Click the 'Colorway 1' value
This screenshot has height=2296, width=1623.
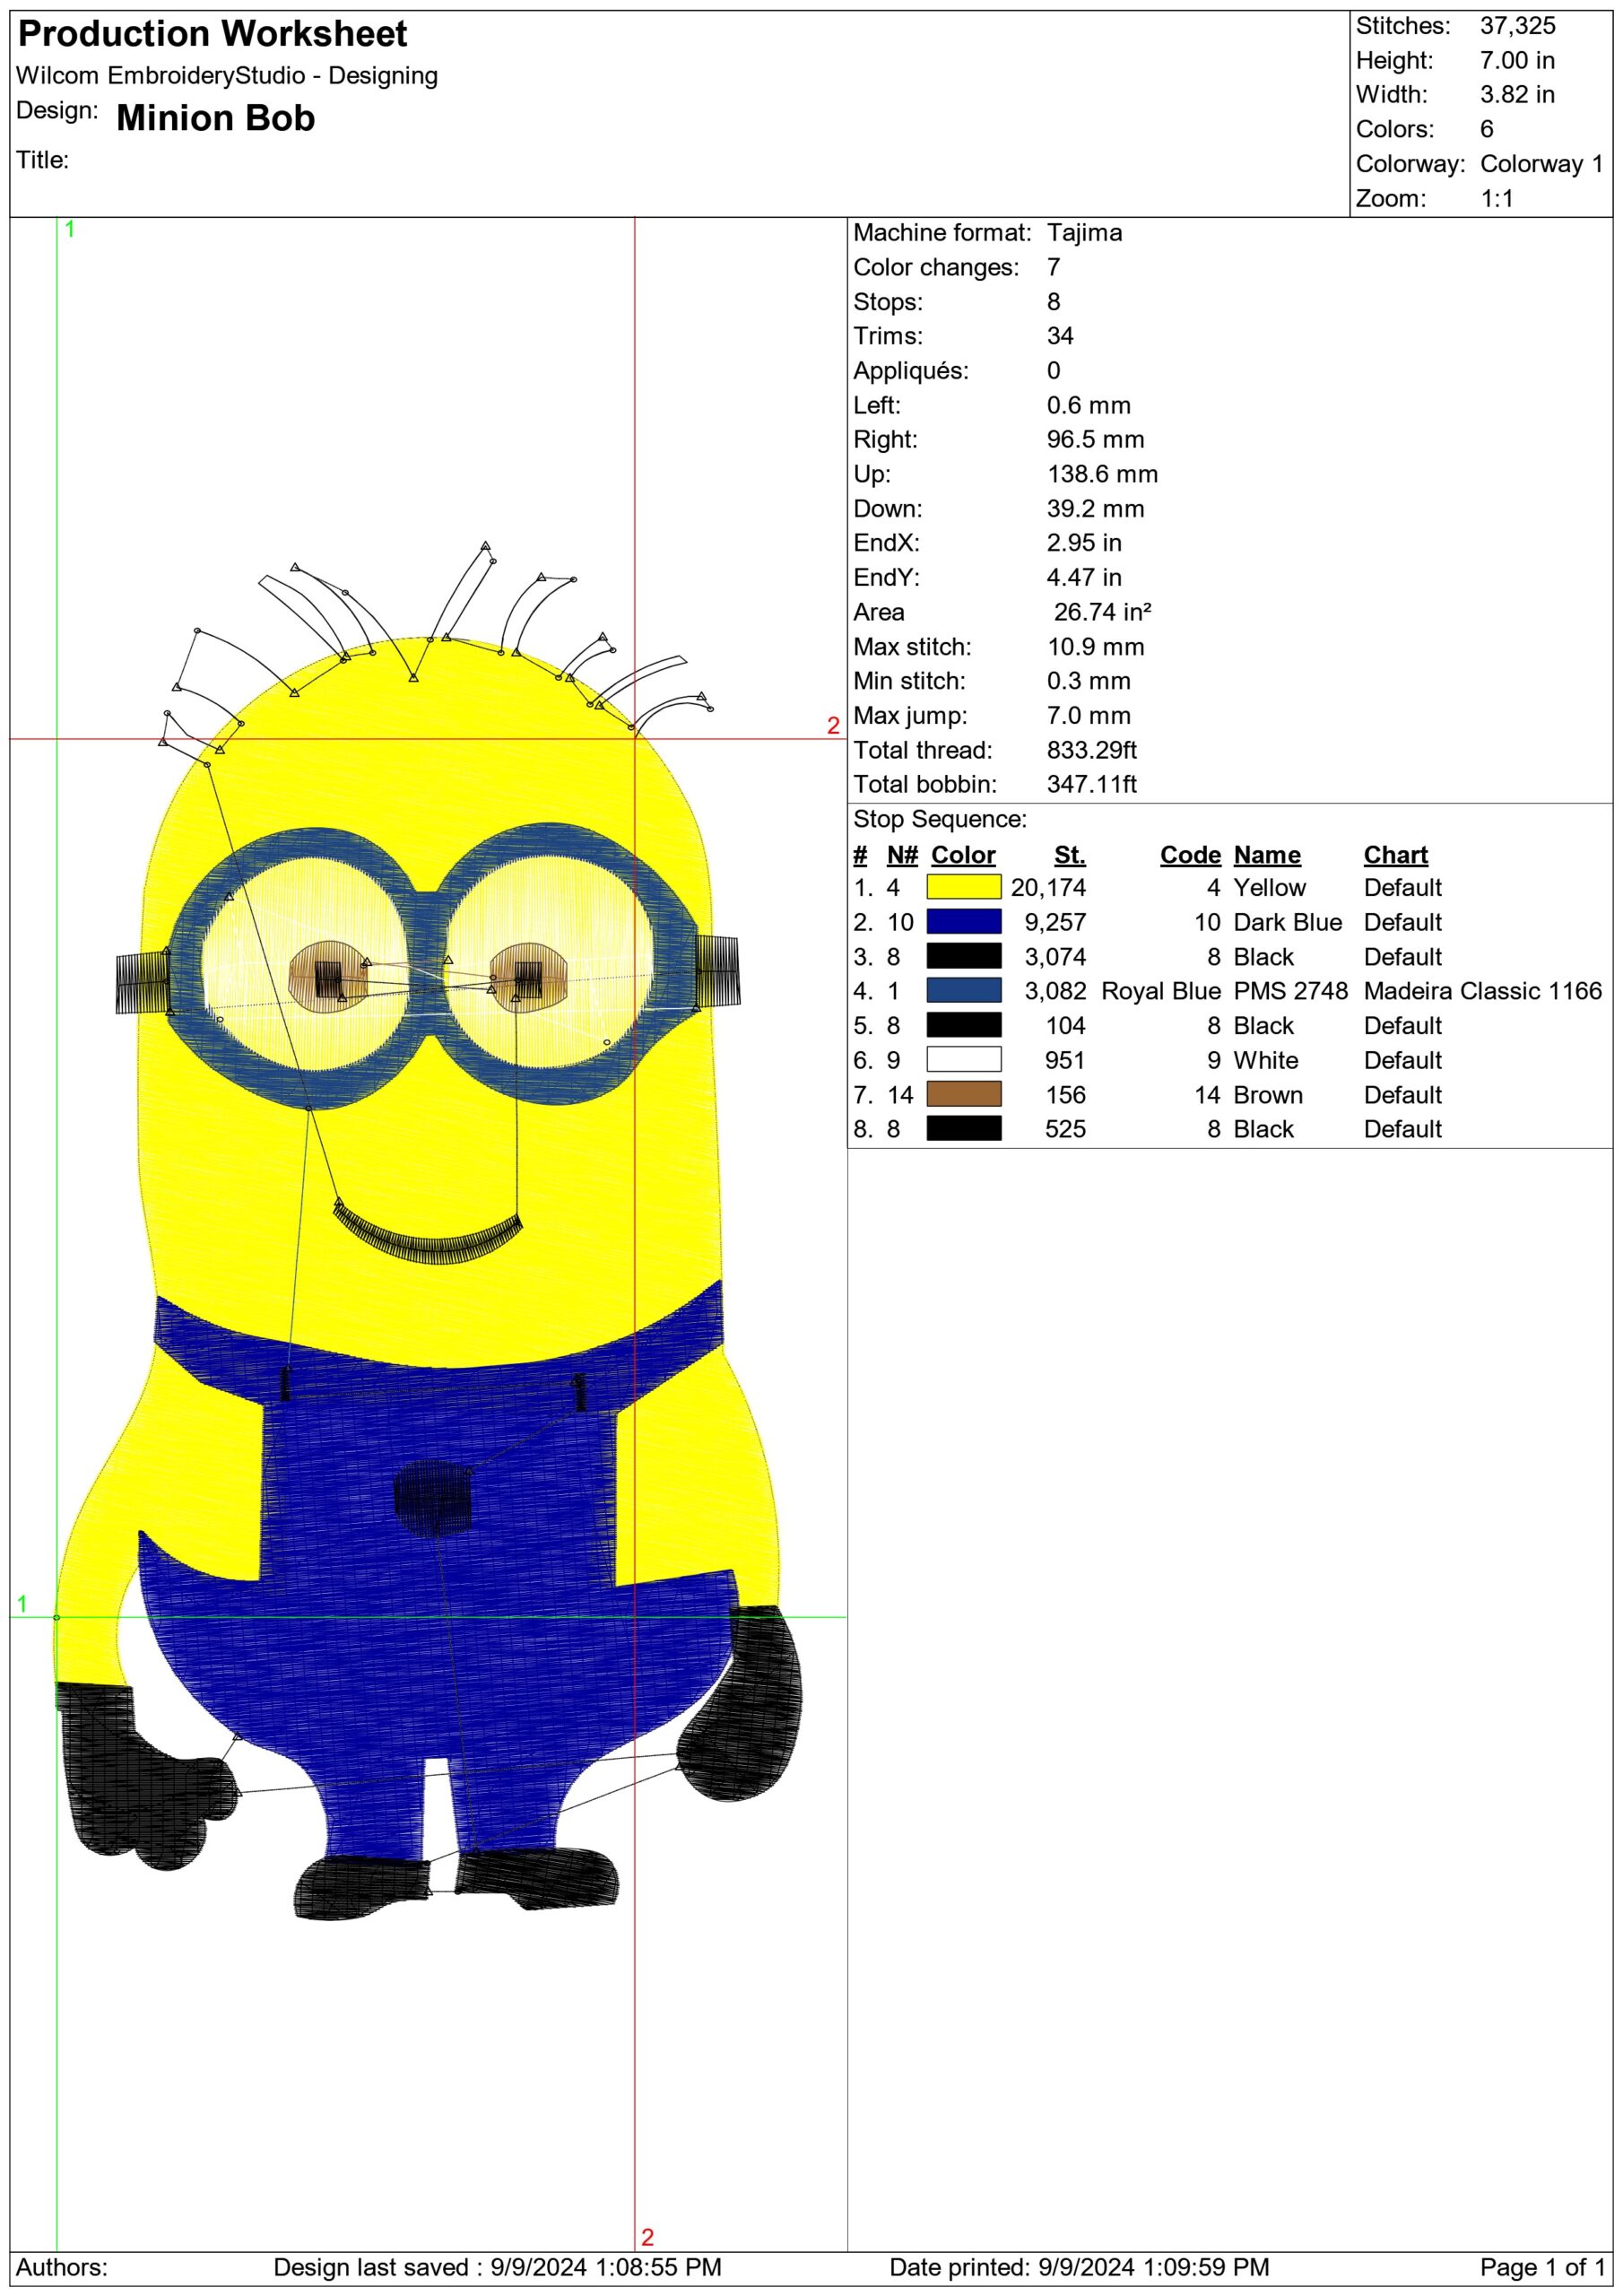1541,163
